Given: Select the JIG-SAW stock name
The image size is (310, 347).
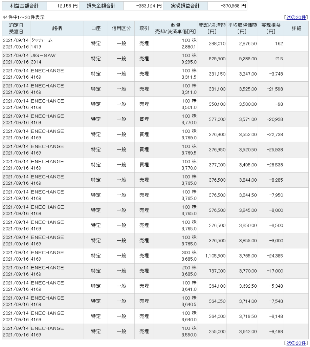Looking at the screenshot, I should (43, 56).
